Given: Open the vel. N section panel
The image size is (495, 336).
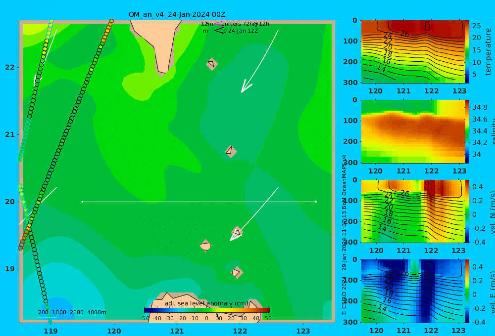Looking at the screenshot, I should (413, 211).
